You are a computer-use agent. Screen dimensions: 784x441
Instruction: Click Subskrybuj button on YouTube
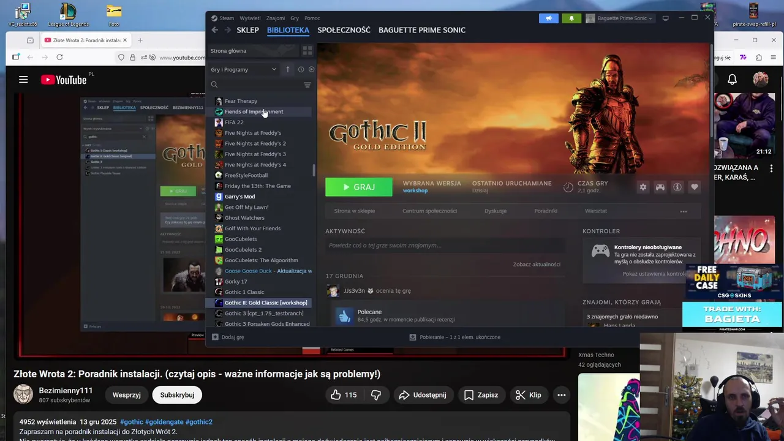coord(177,395)
